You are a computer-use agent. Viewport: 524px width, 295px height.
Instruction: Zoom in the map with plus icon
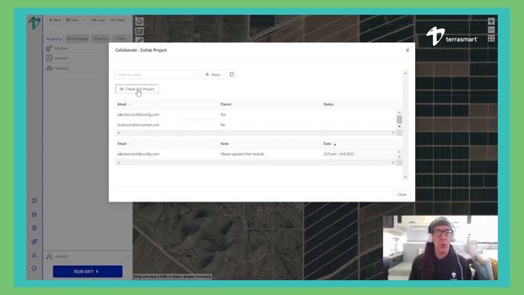[x=491, y=21]
